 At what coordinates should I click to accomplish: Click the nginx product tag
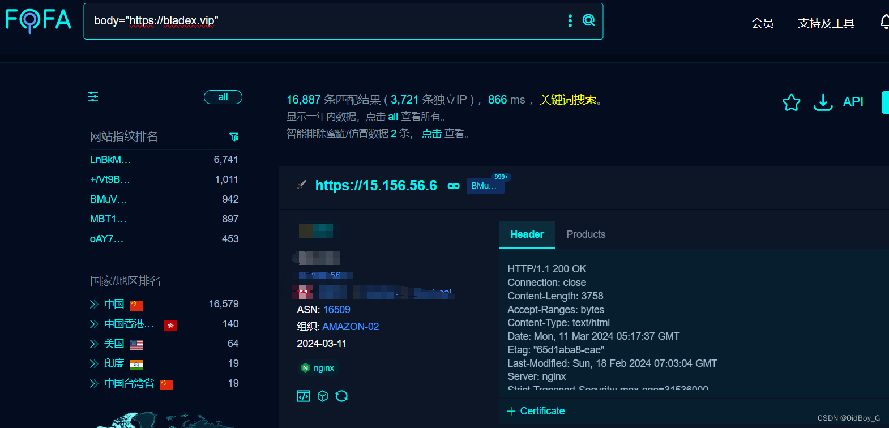(318, 368)
